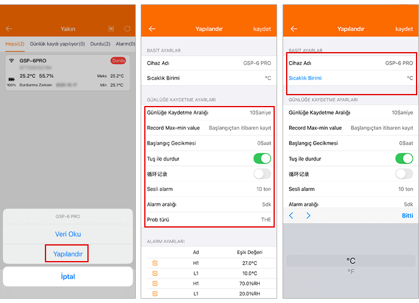Image resolution: width=419 pixels, height=303 pixels.
Task: Switch to the Durdu(2) tab
Action: [x=99, y=44]
